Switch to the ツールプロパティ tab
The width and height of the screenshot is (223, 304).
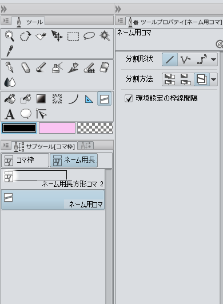[x=174, y=22]
